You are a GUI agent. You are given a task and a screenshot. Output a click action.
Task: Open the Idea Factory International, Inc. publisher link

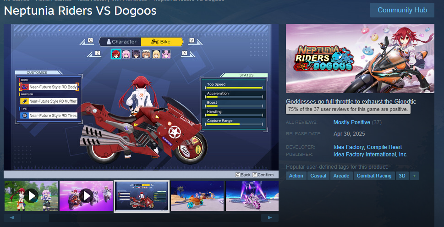click(x=370, y=155)
